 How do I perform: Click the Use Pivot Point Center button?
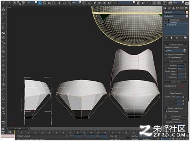[x=84, y=3]
